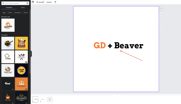Expand the page thumbnails bar handle
The image size is (181, 104).
coord(116,95)
